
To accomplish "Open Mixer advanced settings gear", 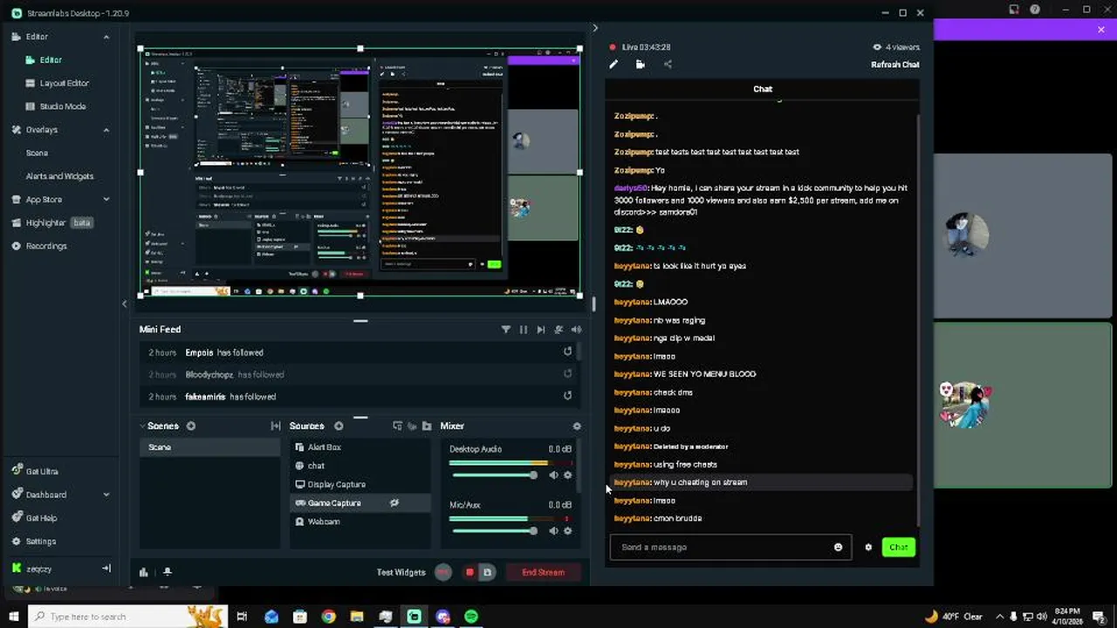I will pyautogui.click(x=576, y=426).
